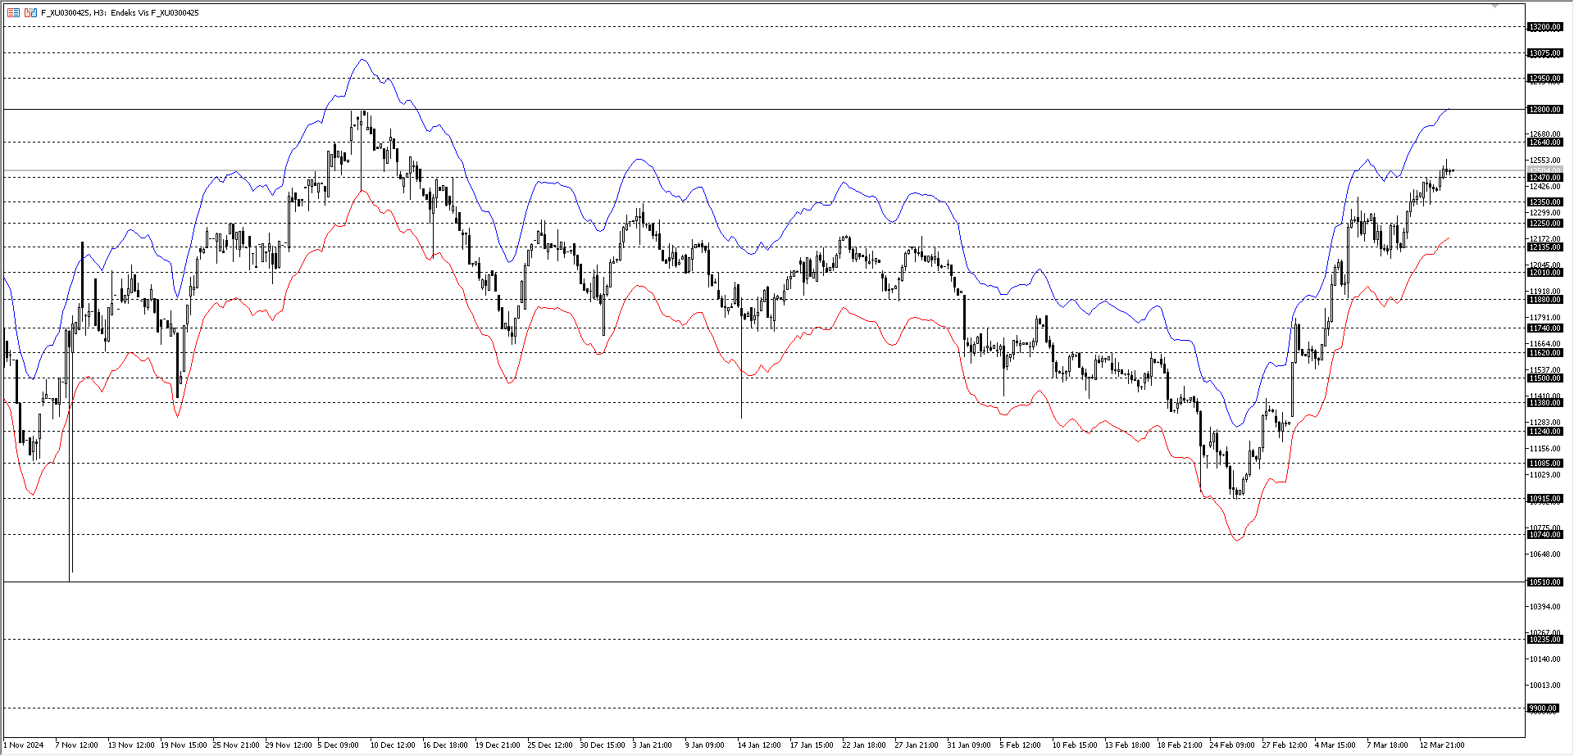This screenshot has height=756, width=1574.
Task: Select the 13075.00 price level label
Action: (1544, 53)
